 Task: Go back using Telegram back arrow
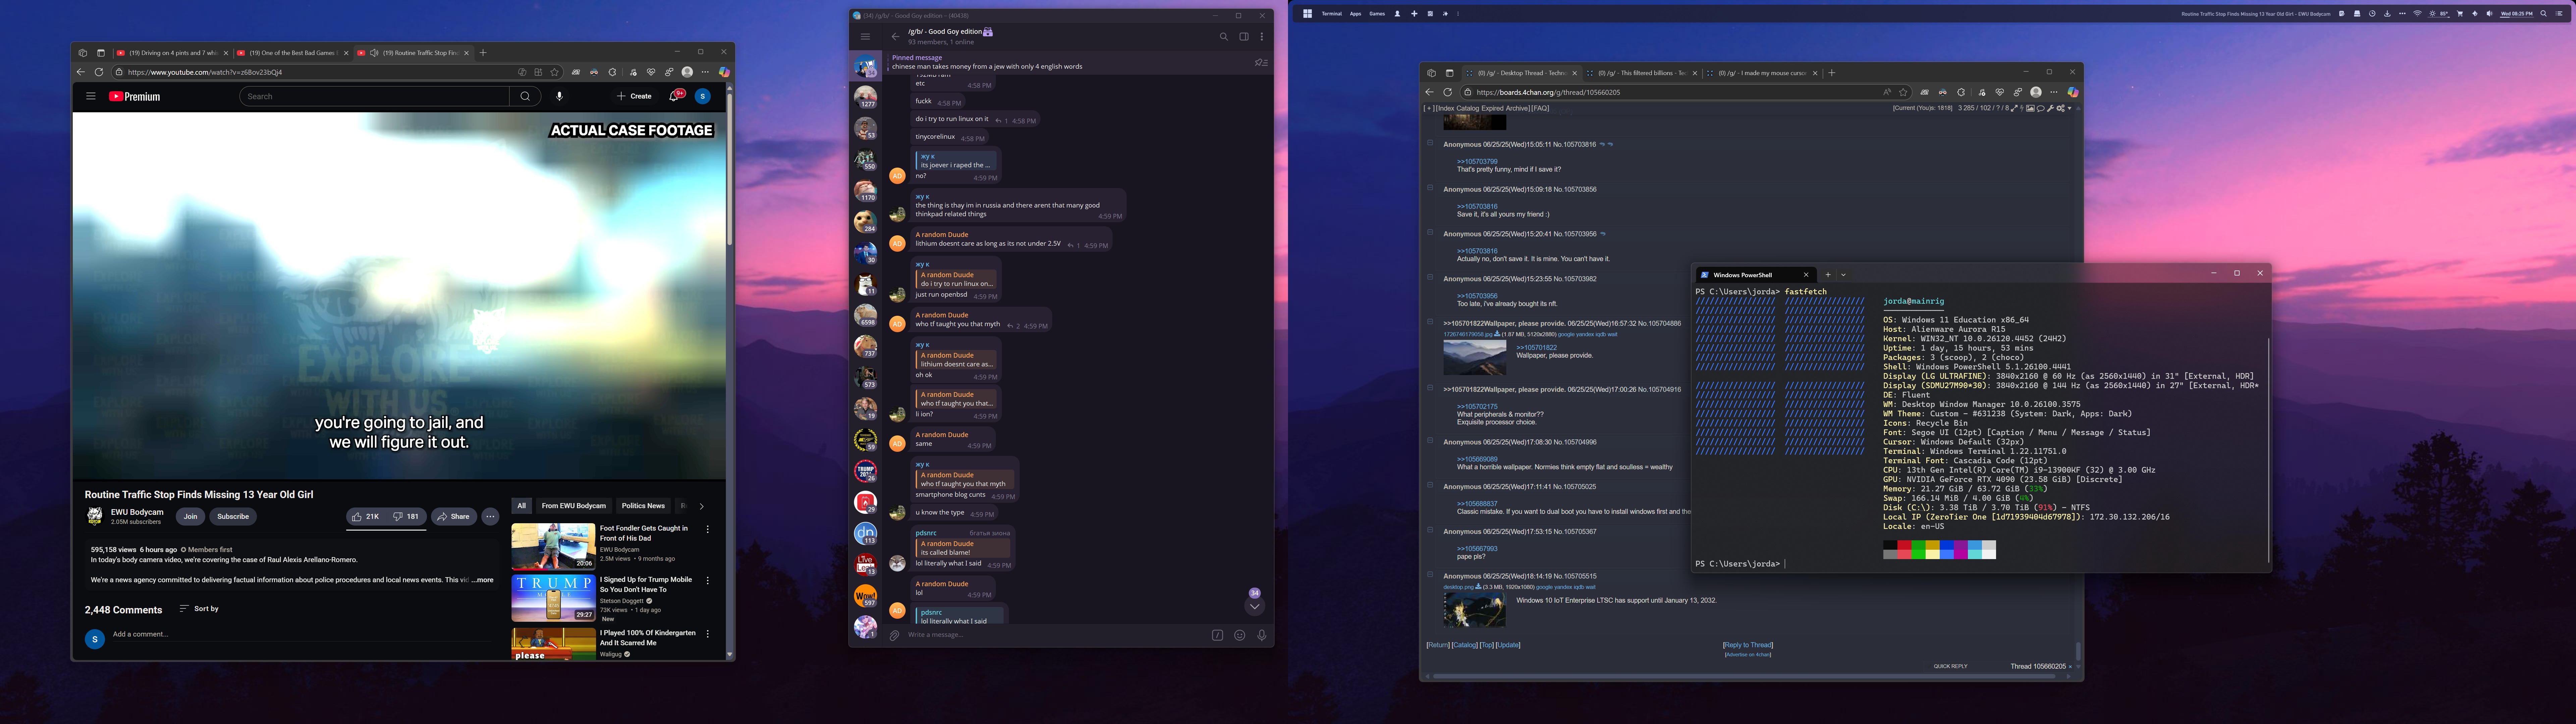pos(895,37)
